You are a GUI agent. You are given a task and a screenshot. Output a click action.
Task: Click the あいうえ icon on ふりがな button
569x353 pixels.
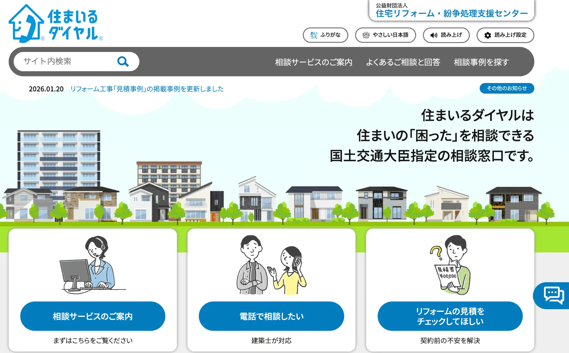313,35
